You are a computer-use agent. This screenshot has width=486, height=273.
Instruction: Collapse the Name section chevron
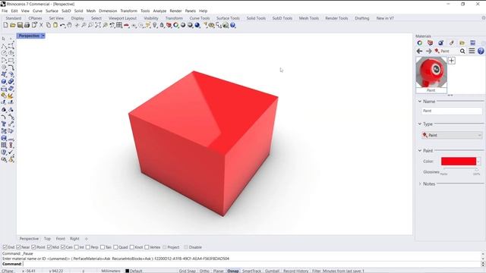tap(420, 101)
